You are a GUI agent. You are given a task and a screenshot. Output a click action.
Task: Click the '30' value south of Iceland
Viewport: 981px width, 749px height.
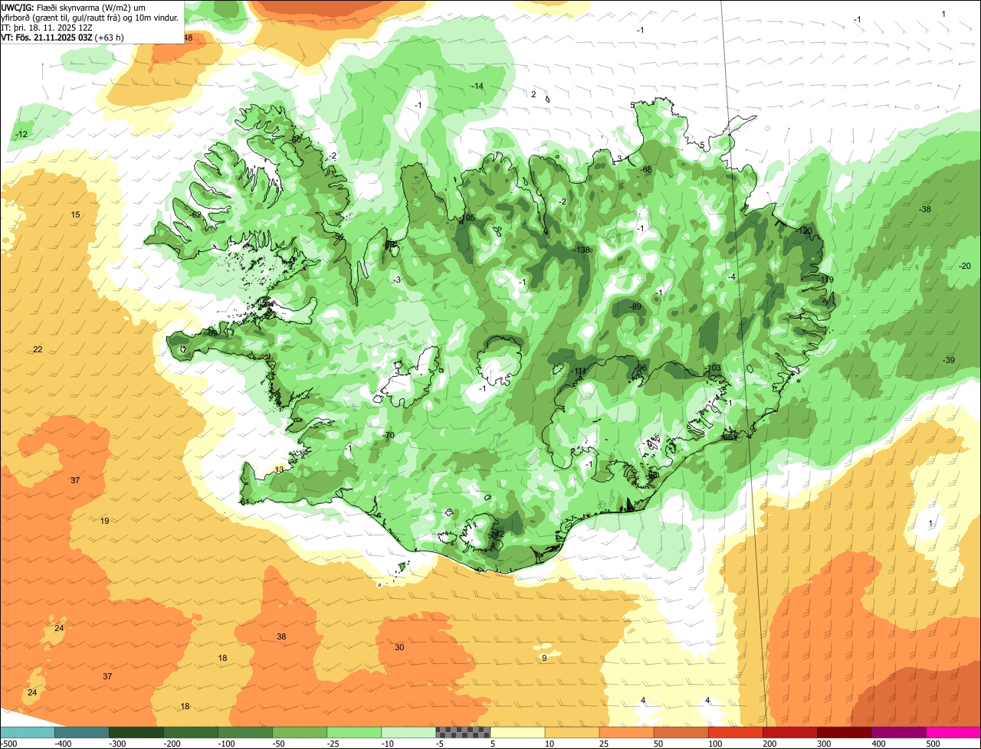pyautogui.click(x=399, y=647)
